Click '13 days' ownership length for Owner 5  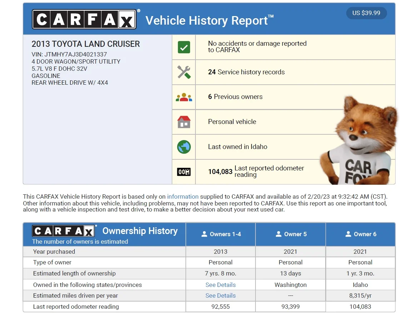pos(291,273)
